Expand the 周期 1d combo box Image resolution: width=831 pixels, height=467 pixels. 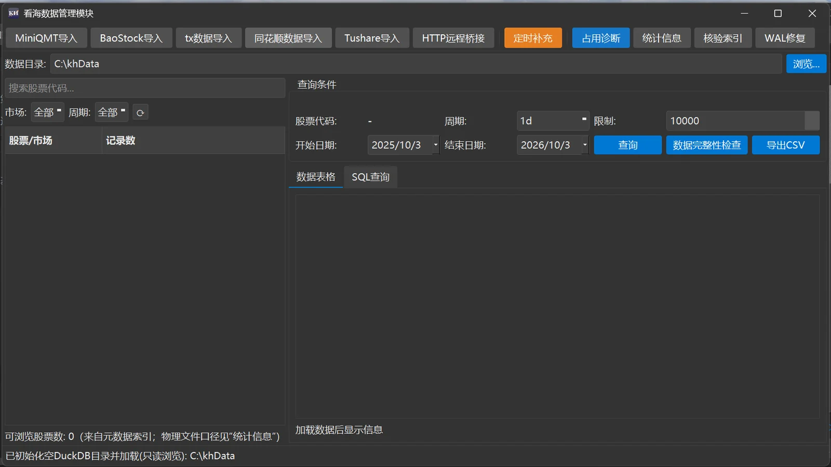pyautogui.click(x=553, y=121)
